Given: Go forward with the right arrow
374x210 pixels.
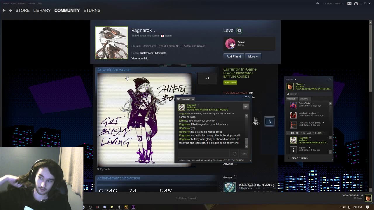Looking at the screenshot, I should point(10,10).
